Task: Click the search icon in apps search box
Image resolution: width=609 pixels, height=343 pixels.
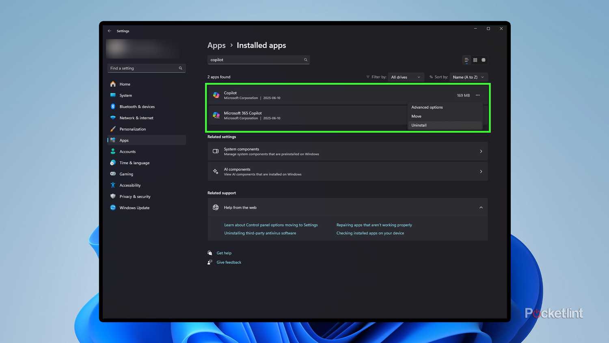Action: pyautogui.click(x=306, y=60)
